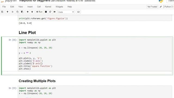Click the print figure.figsize code line

click(x=43, y=19)
